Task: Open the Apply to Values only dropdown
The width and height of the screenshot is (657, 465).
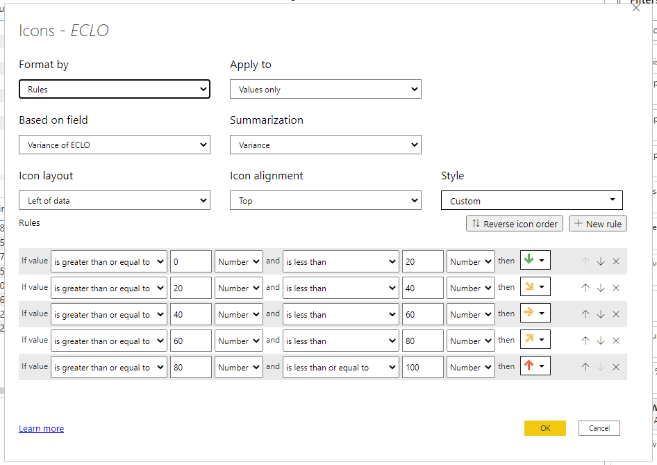Action: [x=326, y=89]
